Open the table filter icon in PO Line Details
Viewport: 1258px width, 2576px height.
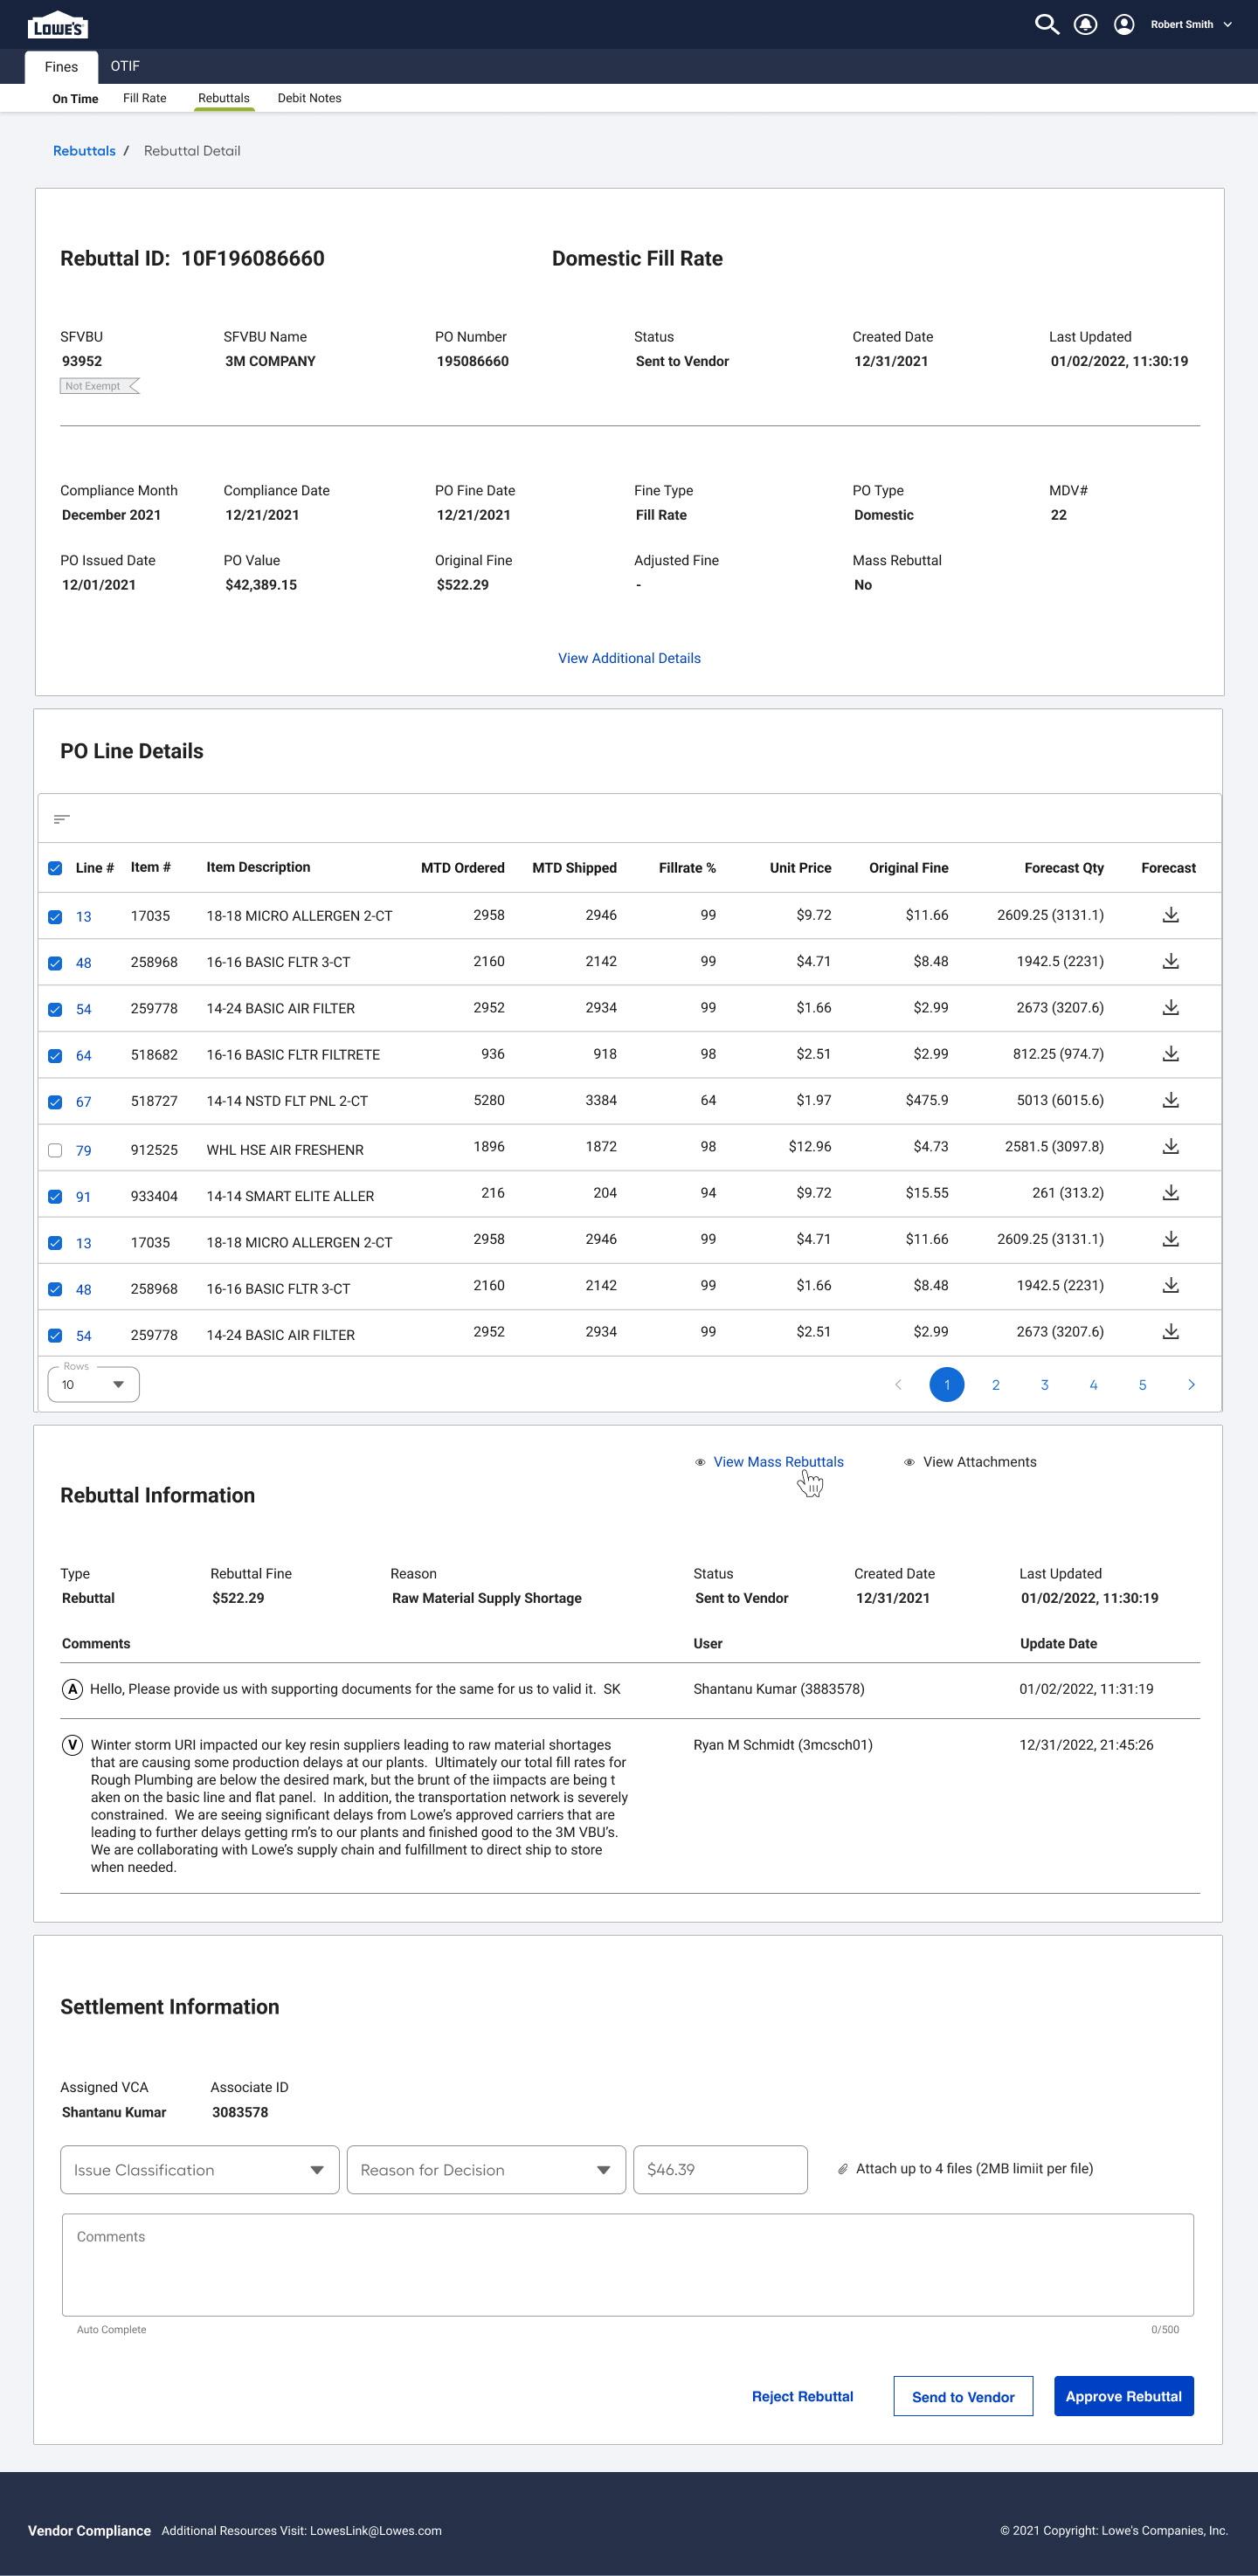61,819
